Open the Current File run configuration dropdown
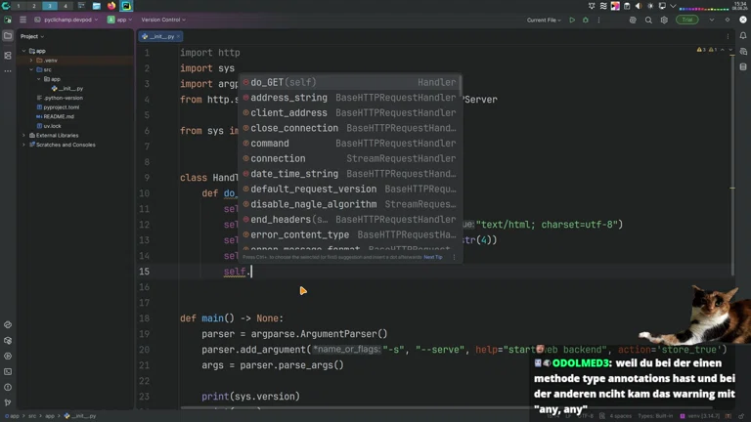This screenshot has width=751, height=422. [544, 21]
